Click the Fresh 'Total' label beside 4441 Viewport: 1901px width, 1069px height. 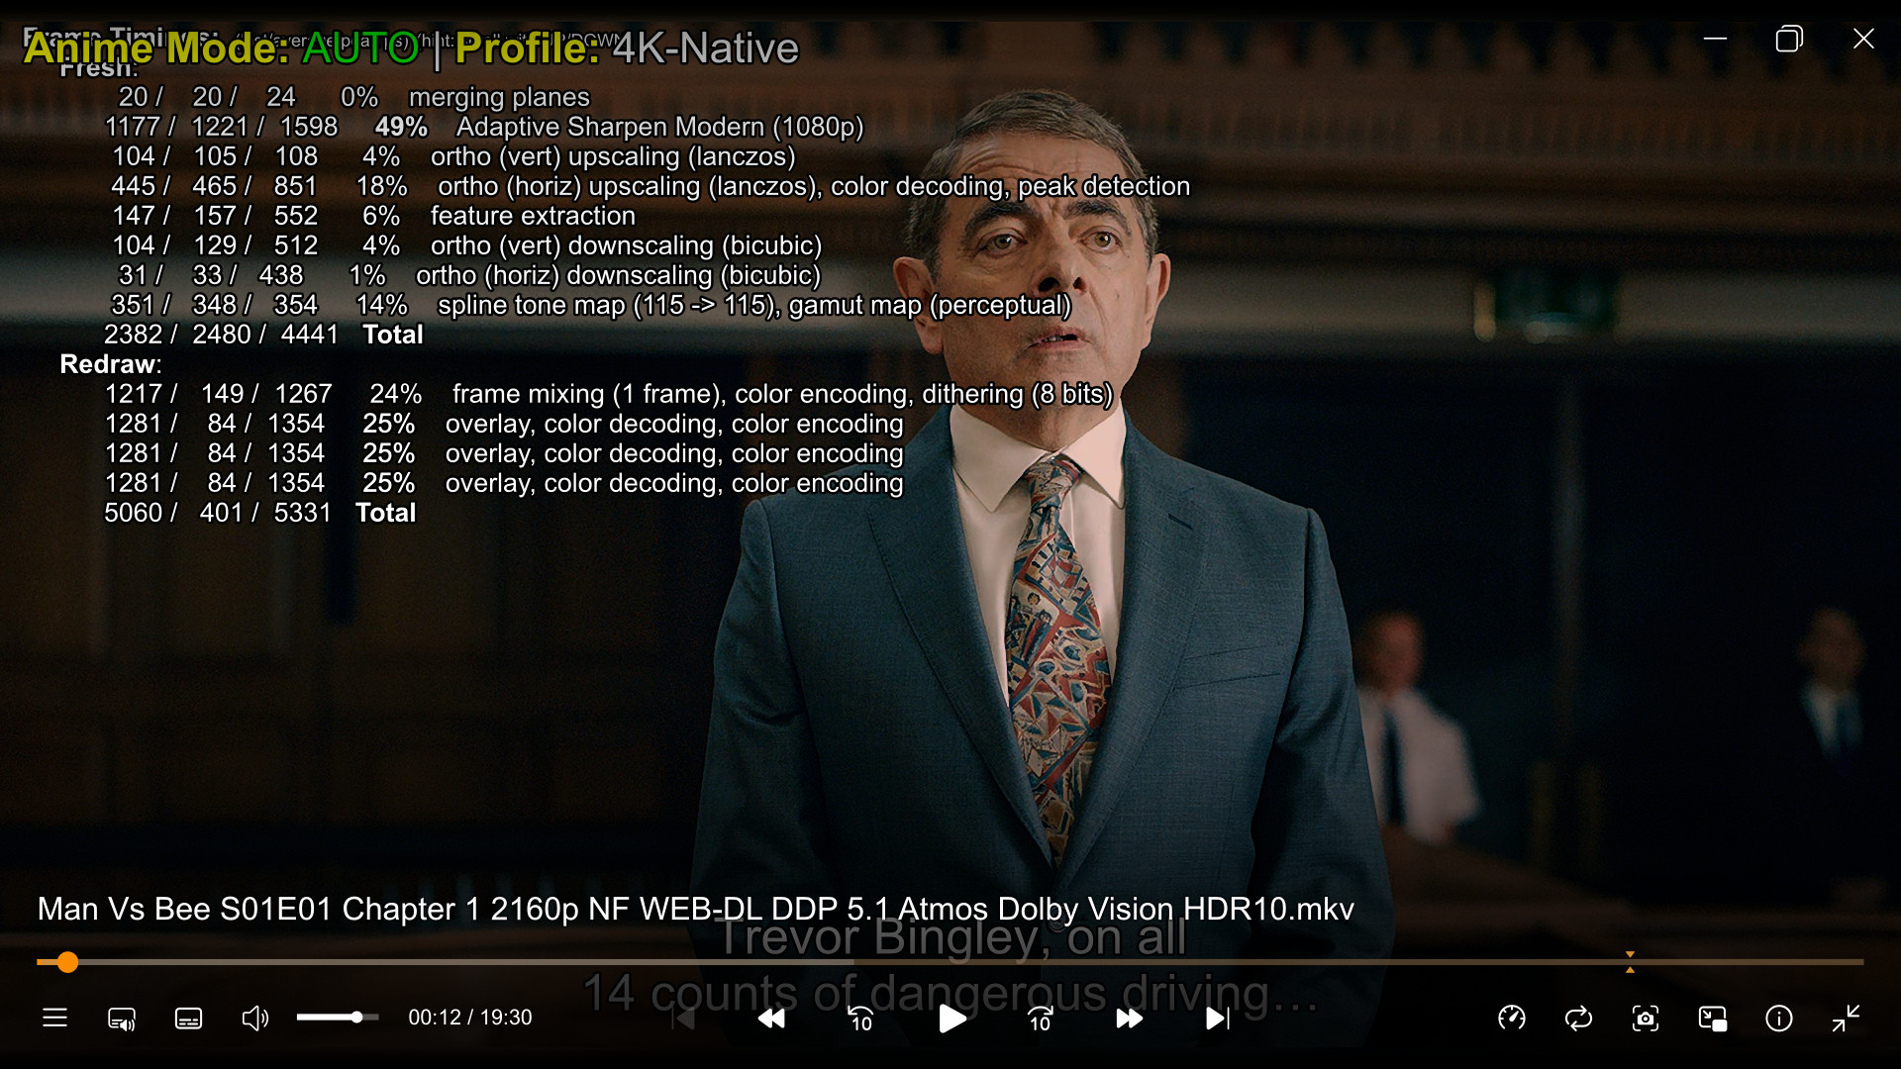coord(393,335)
